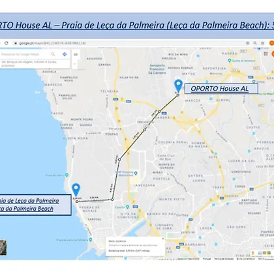Open the OPORTO House AL label link
Image resolution: width=274 pixels, height=274 pixels.
pyautogui.click(x=220, y=89)
